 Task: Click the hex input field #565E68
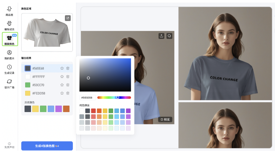[87, 98]
